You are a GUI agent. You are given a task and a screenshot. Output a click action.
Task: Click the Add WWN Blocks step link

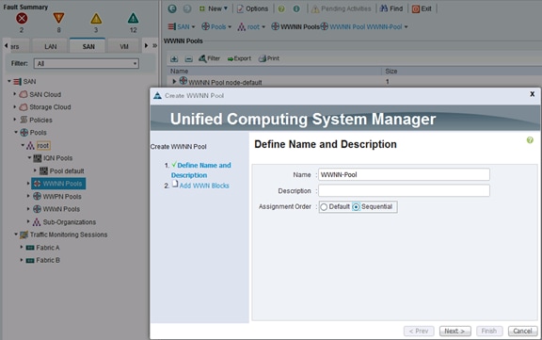[x=204, y=186]
